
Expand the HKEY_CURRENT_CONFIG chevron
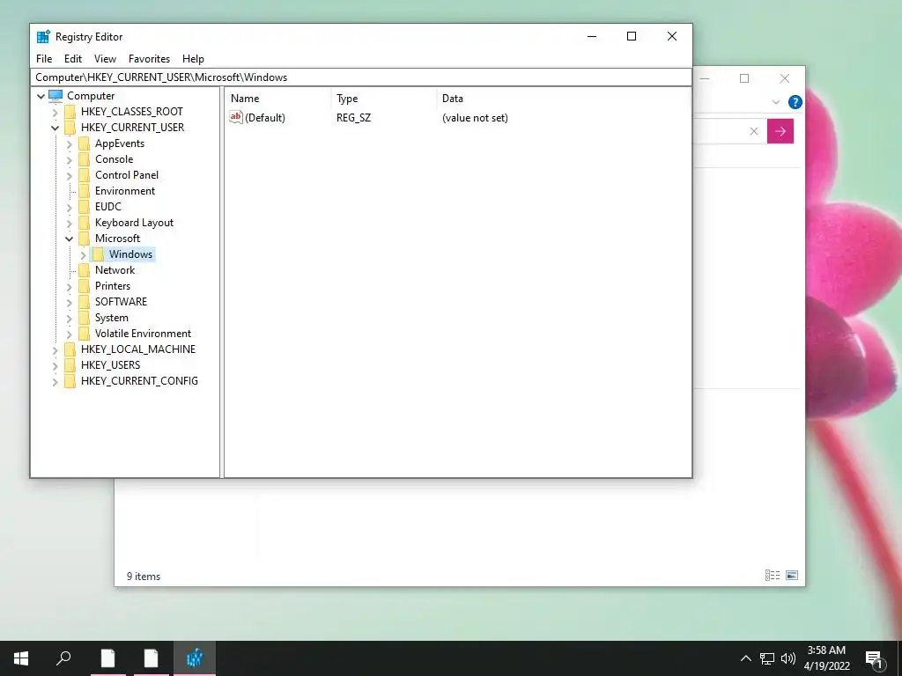click(x=55, y=381)
